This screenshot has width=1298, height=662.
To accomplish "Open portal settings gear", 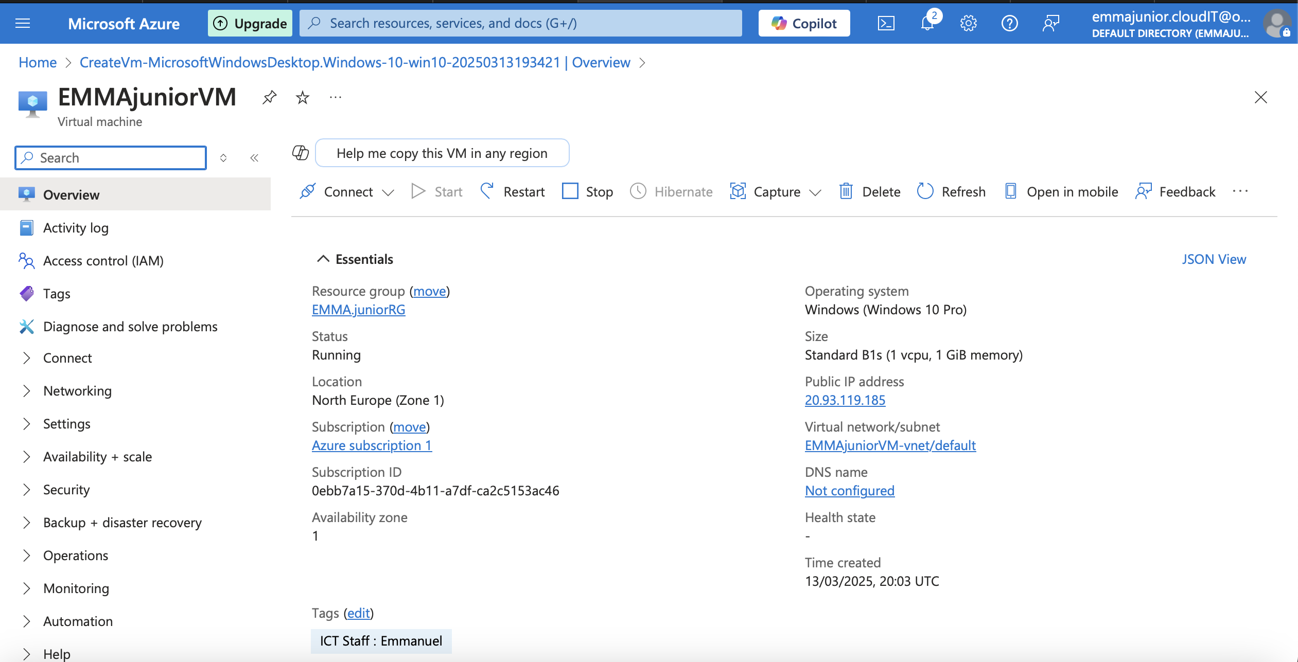I will pyautogui.click(x=968, y=23).
